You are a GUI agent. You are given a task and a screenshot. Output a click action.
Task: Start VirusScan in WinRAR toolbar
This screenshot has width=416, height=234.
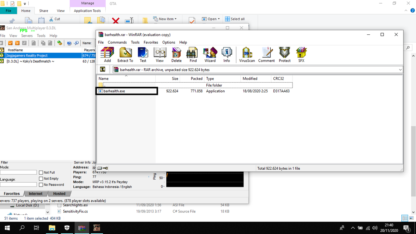pos(247,55)
